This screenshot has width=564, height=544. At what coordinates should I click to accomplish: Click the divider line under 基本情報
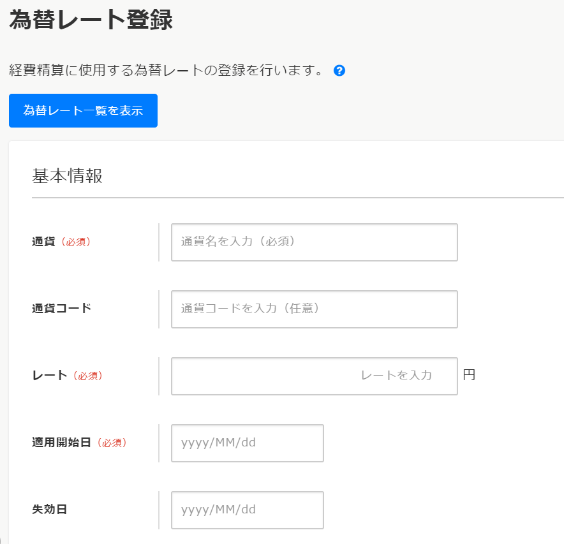[x=298, y=198]
